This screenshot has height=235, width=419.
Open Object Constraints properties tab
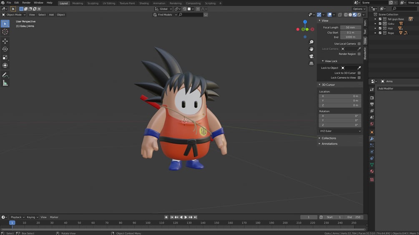(372, 158)
